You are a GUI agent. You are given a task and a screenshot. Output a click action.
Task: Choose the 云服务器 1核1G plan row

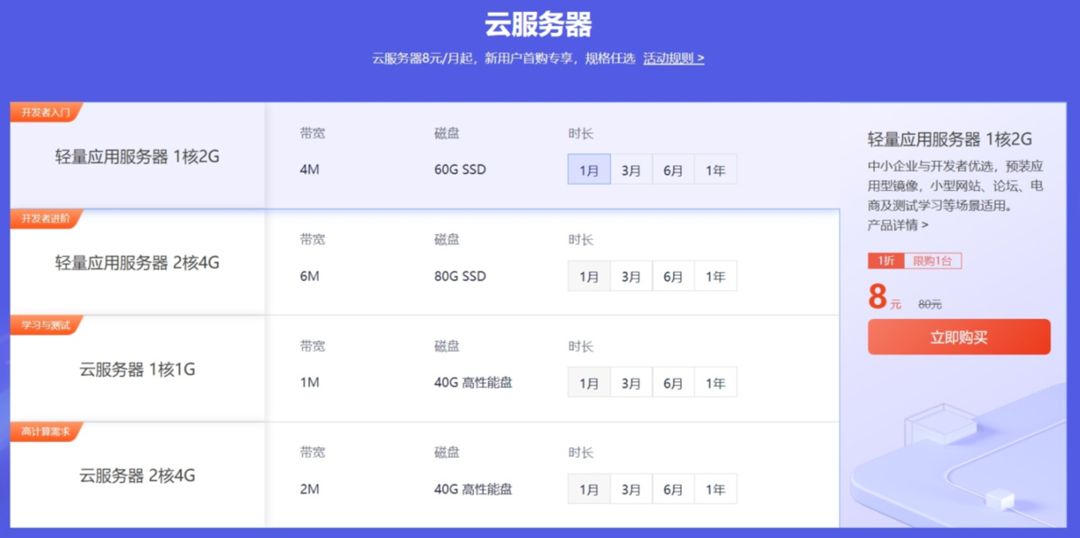coord(137,370)
